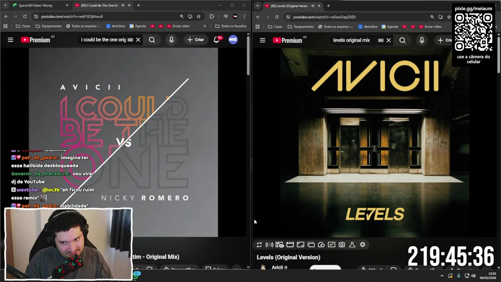Click Avicii channel name under Levels

pos(277,267)
